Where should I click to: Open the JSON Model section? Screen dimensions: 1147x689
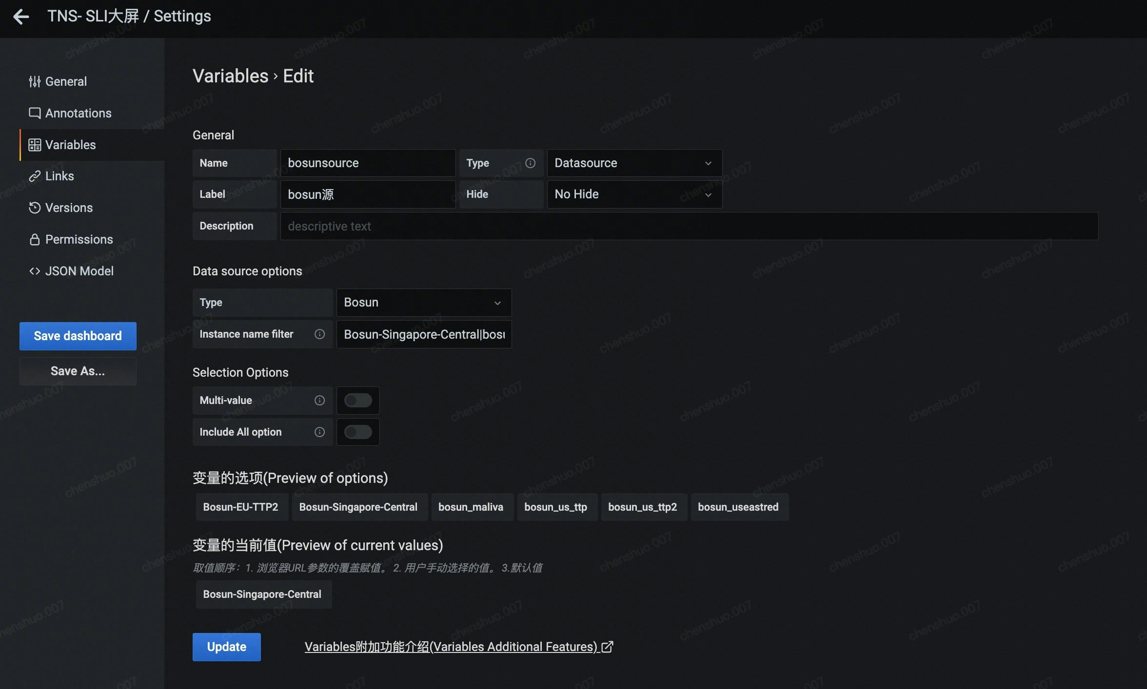(x=79, y=271)
